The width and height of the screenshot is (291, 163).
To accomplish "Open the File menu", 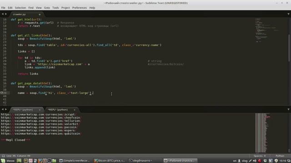I will point(3,8).
